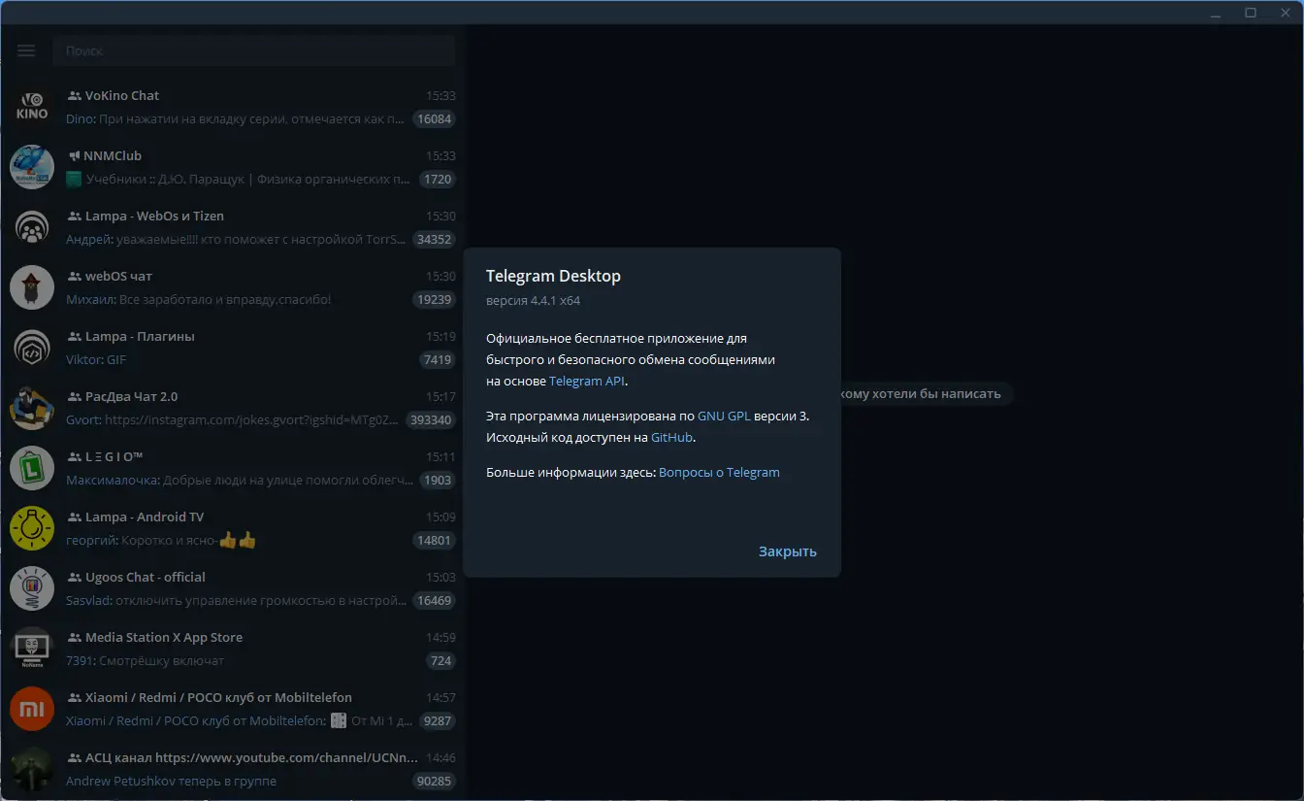Click the 15:19 timestamp

440,337
